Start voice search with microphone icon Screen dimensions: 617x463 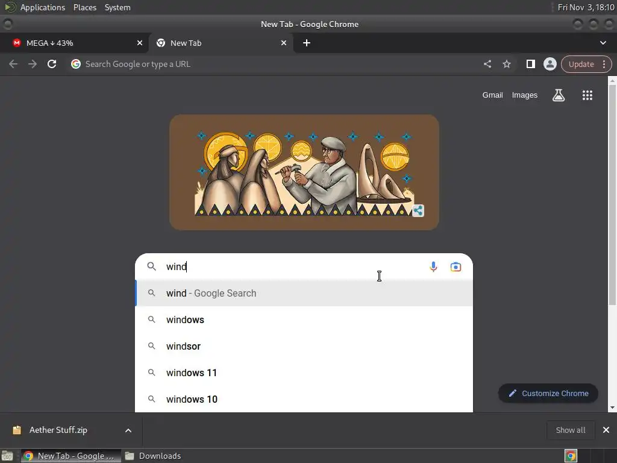tap(433, 266)
